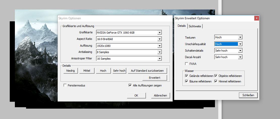Viewport: 280px width, 119px height.
Task: Enable the Fenstermodus checkbox
Action: 65,85
